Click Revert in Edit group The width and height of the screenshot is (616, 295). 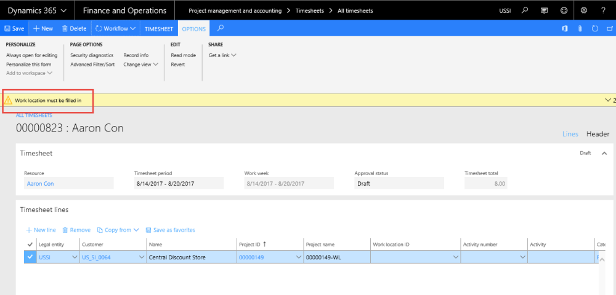(x=178, y=65)
